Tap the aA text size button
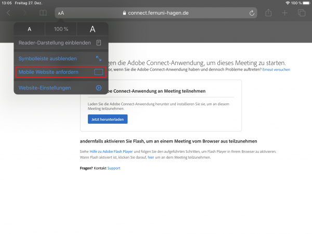Viewport: 312px width, 234px height. point(61,13)
